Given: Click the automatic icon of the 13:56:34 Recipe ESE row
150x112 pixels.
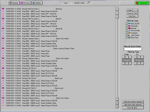Looking at the screenshot, I should 3,78.
